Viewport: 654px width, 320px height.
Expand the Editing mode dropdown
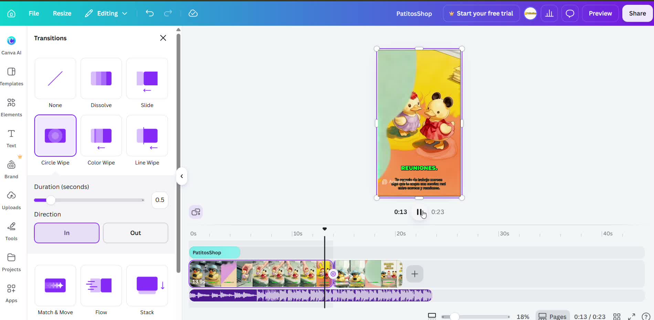106,13
